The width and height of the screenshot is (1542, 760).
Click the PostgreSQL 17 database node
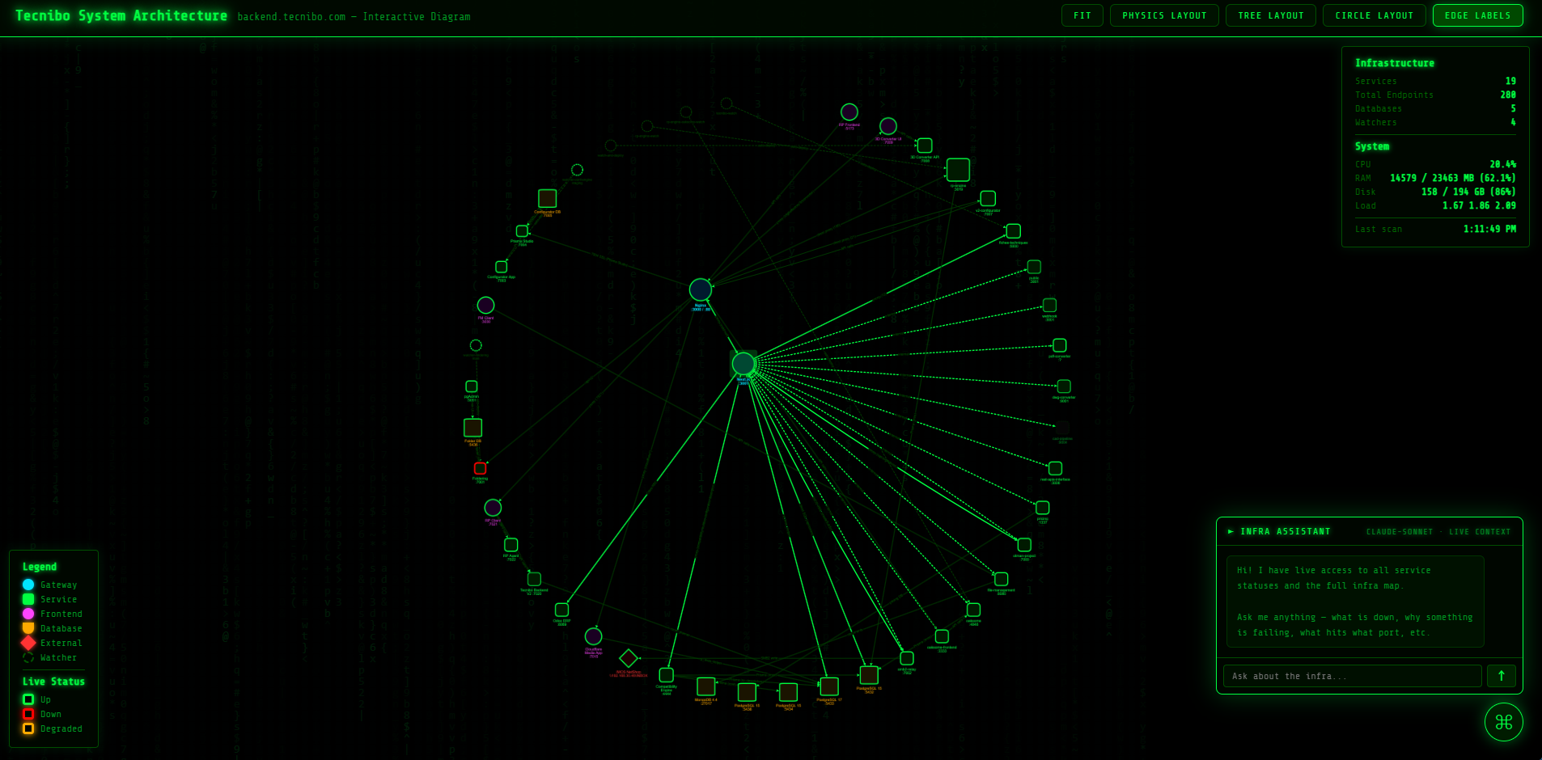click(829, 687)
